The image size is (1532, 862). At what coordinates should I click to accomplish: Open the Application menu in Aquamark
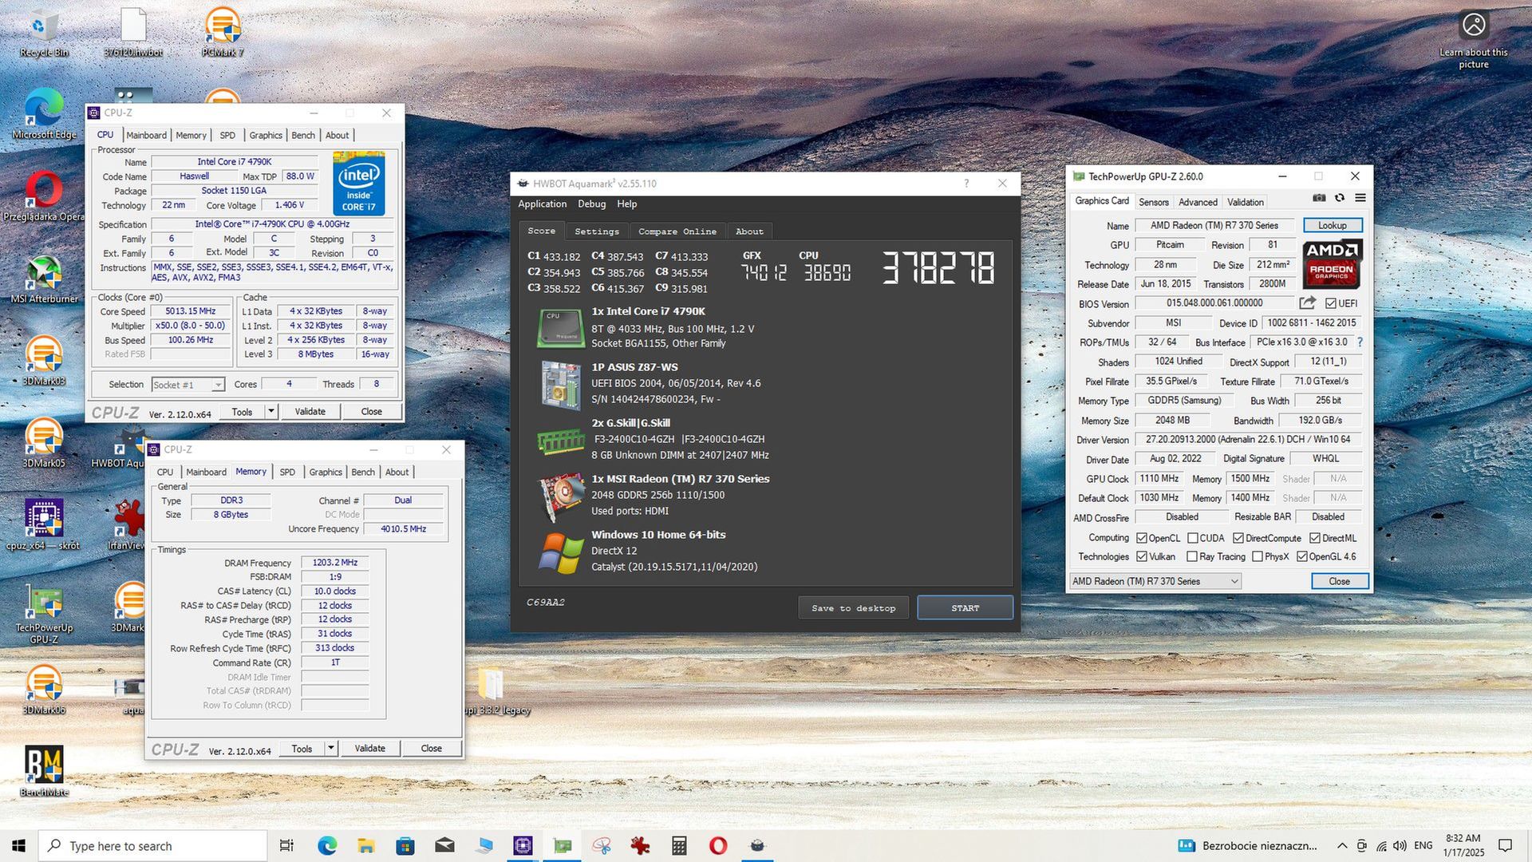[x=542, y=204]
